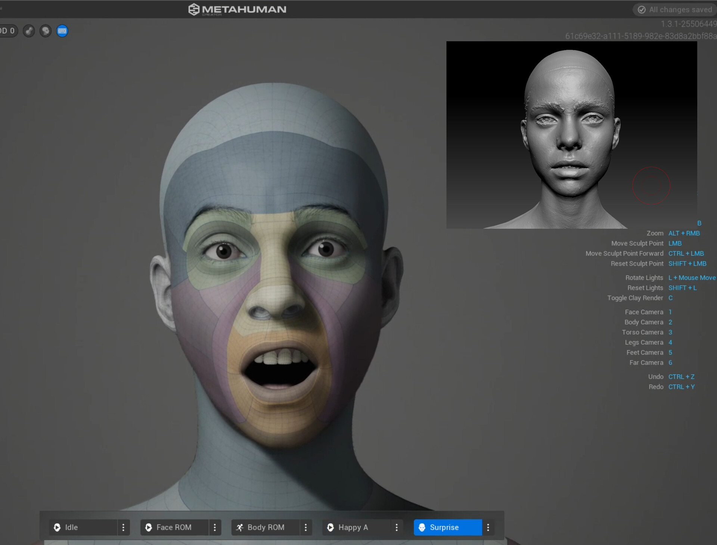717x545 pixels.
Task: Switch to the Body ROM animation tab
Action: (x=266, y=527)
